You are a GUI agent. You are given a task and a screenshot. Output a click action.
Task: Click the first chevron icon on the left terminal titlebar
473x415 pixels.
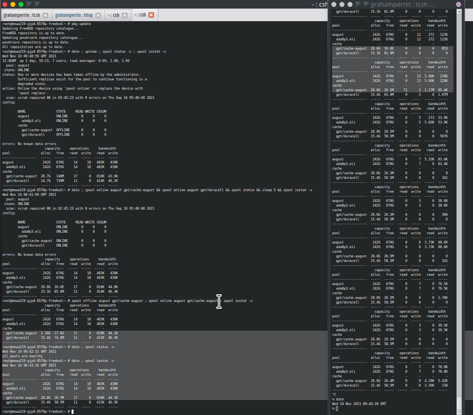(x=29, y=5)
